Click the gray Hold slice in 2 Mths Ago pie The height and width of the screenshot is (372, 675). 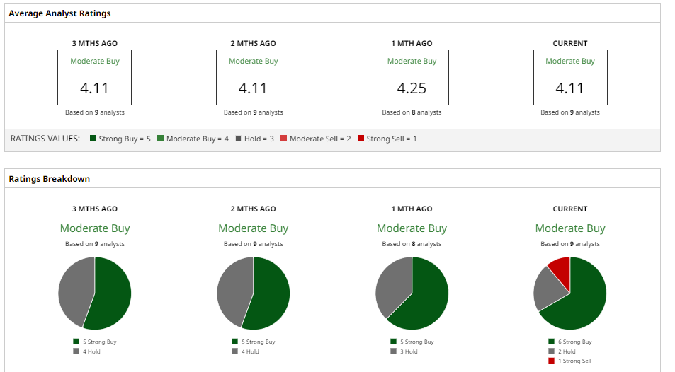(x=234, y=290)
